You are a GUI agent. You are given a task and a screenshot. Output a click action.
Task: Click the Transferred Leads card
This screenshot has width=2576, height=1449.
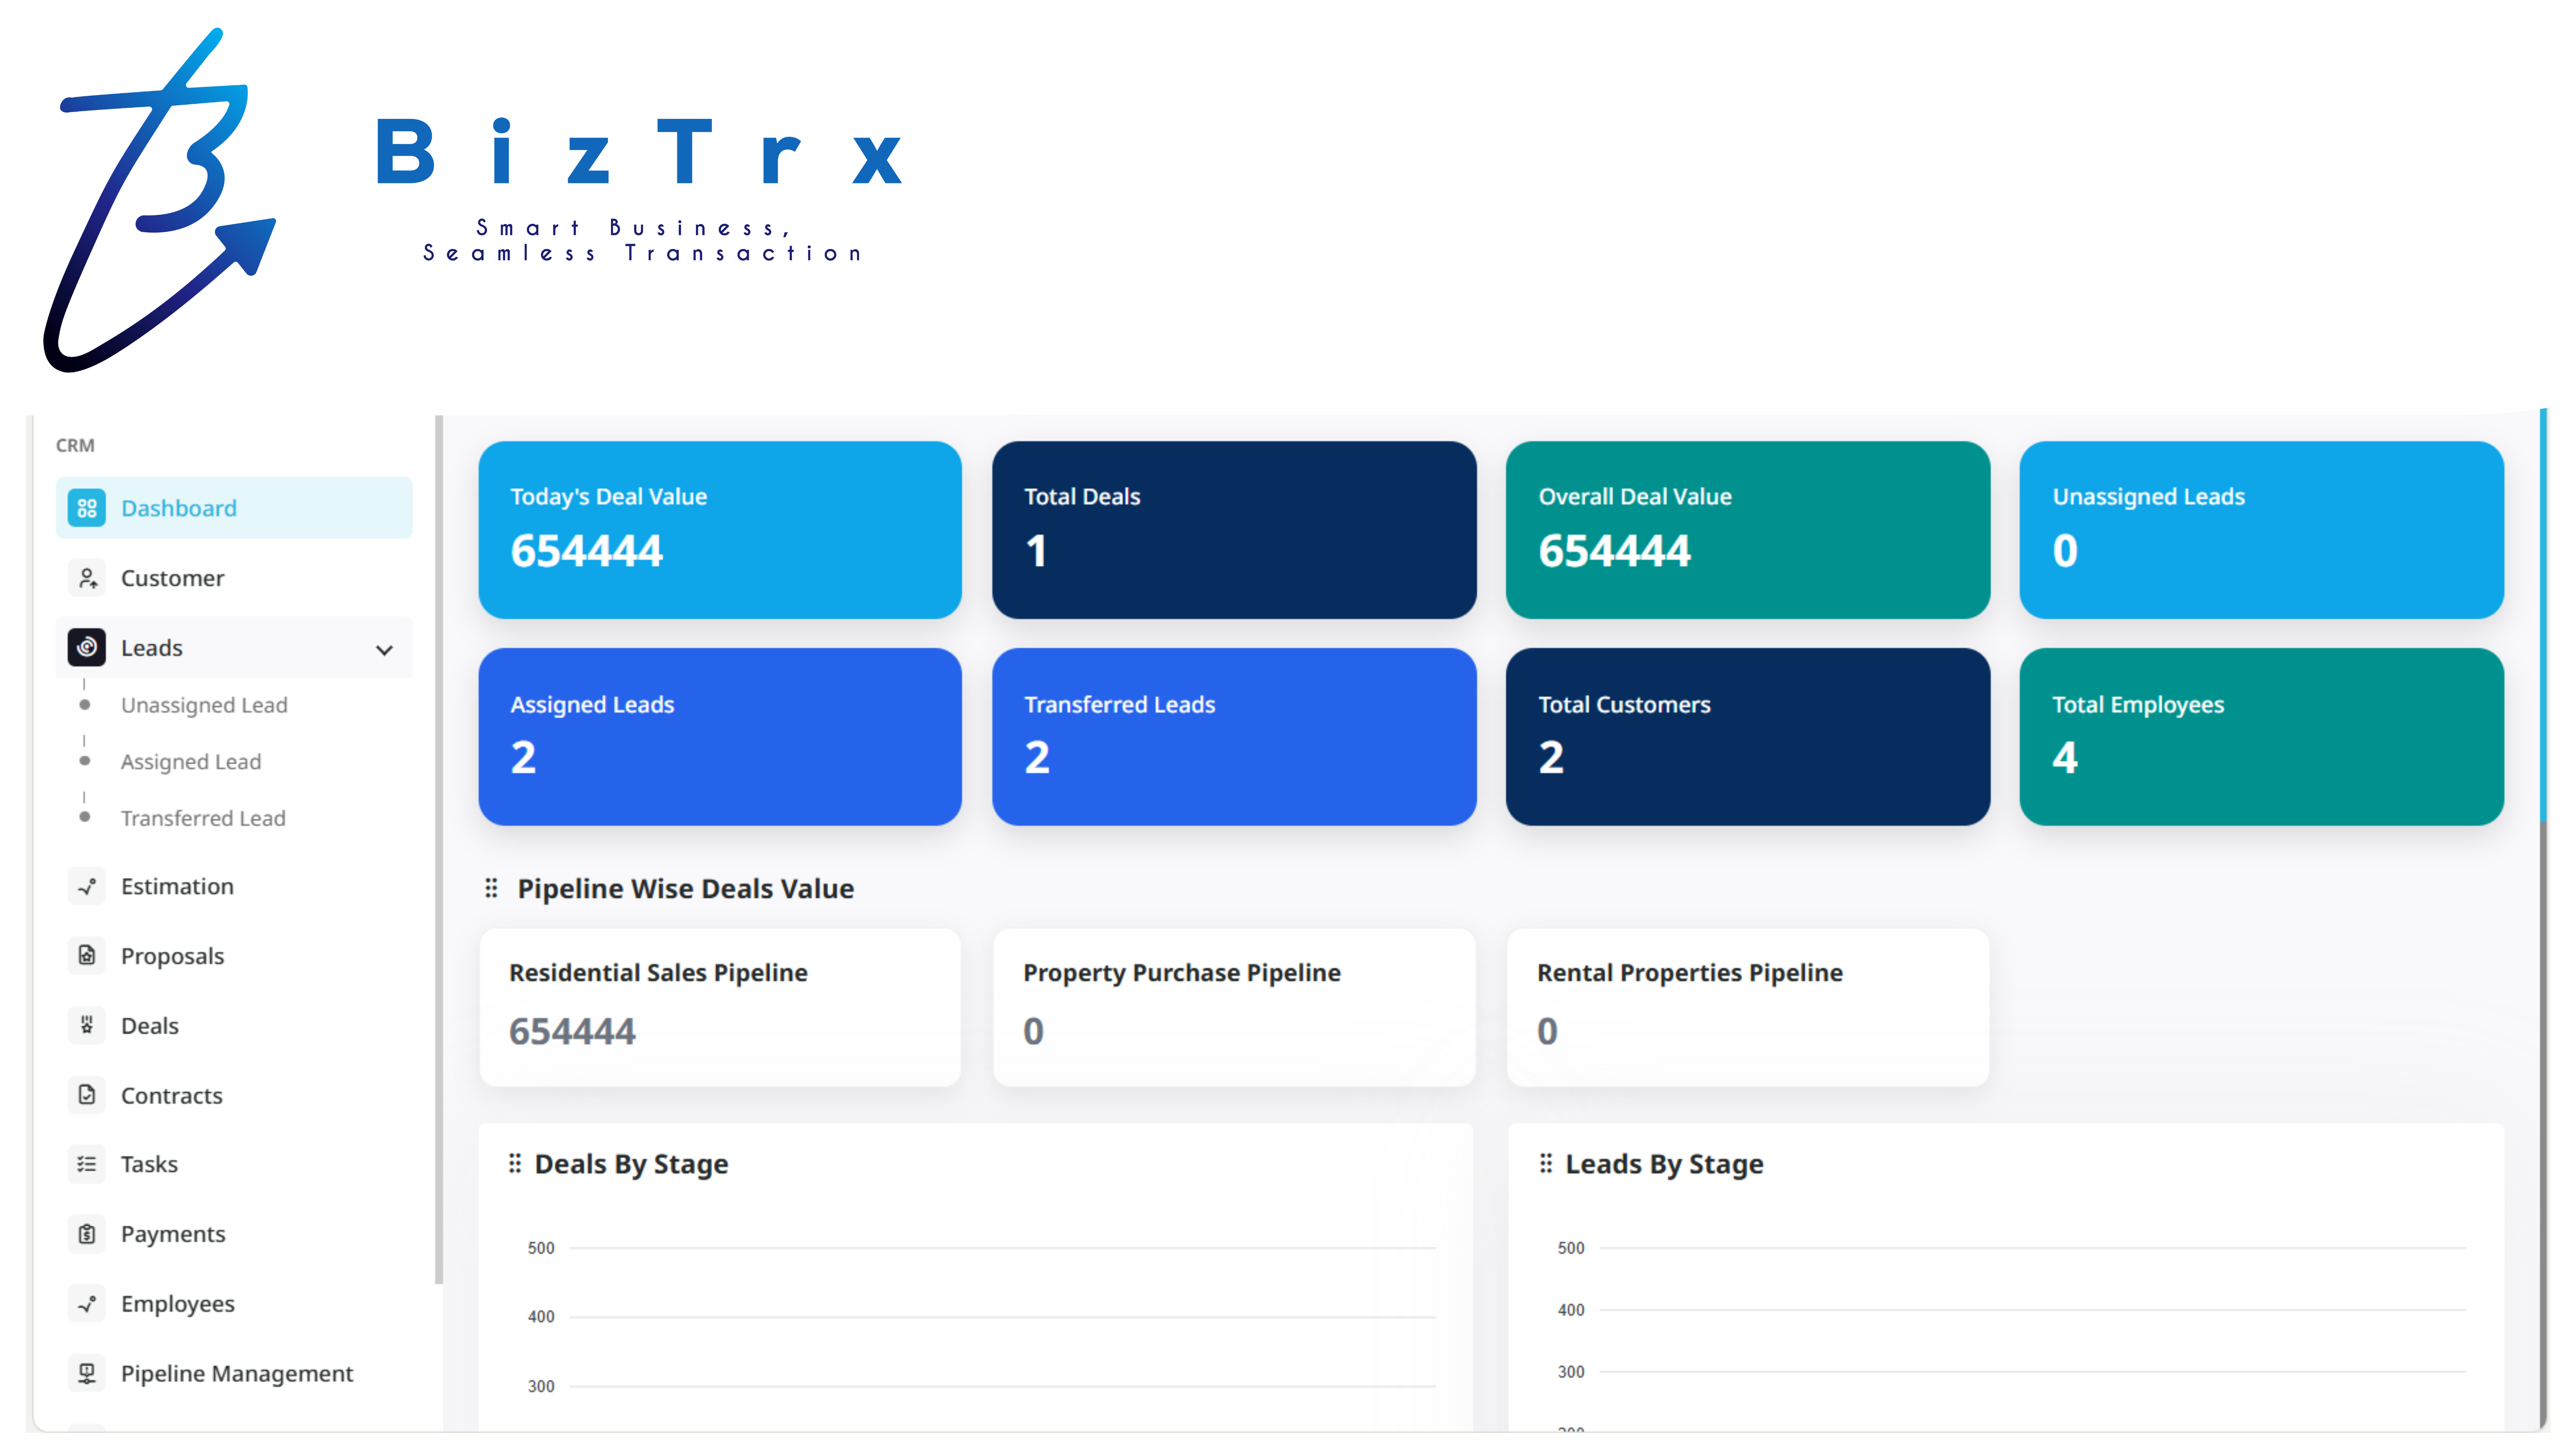1234,737
